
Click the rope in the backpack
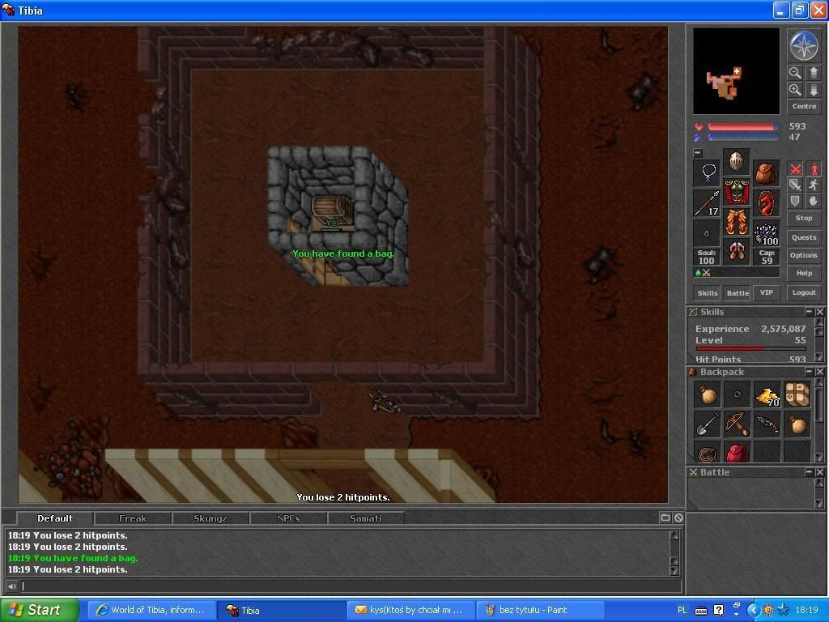[707, 452]
